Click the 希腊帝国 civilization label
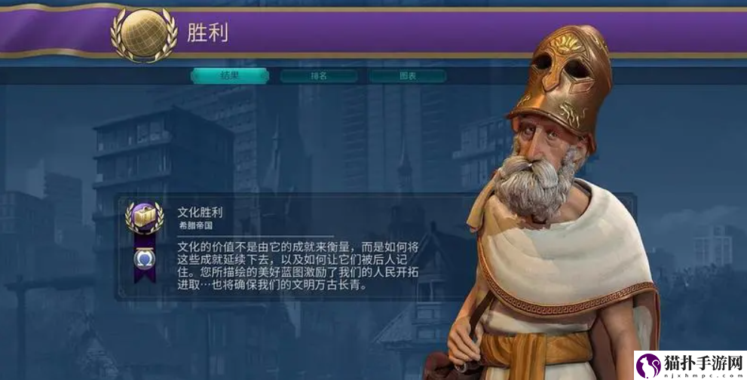This screenshot has width=747, height=380. coord(196,226)
